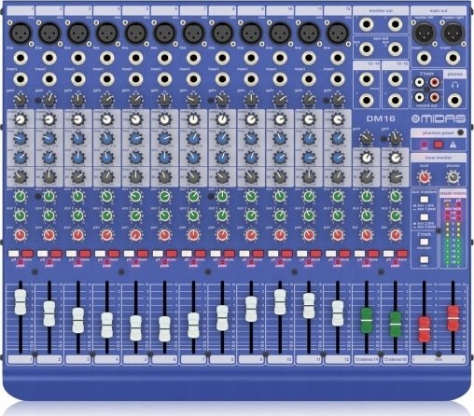Click the green stereo 13/14 fader
The width and height of the screenshot is (474, 416).
(367, 320)
